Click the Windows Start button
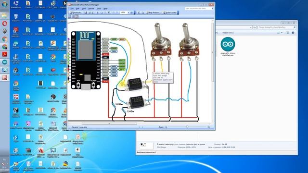The width and height of the screenshot is (308, 173). 4,4
